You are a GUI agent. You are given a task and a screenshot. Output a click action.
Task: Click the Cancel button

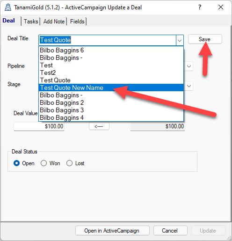coord(170,230)
